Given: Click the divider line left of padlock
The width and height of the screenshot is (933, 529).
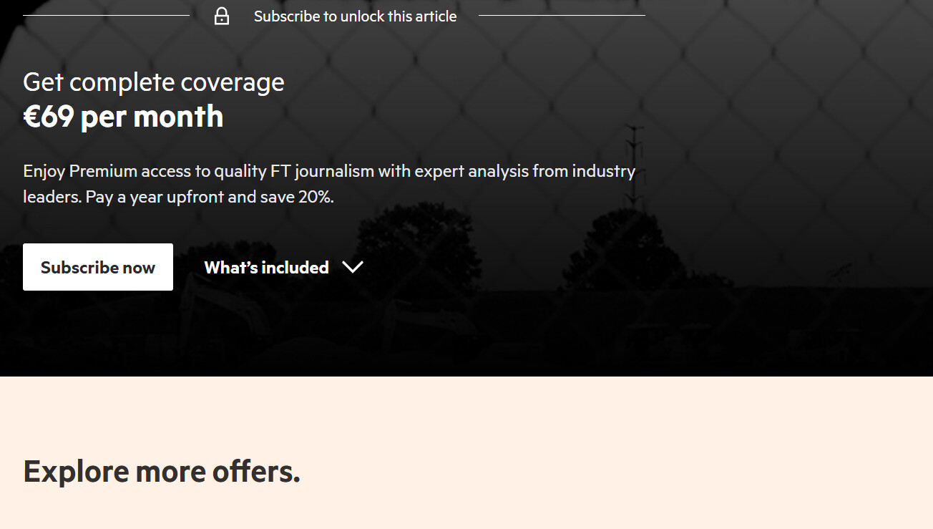Looking at the screenshot, I should pyautogui.click(x=106, y=15).
